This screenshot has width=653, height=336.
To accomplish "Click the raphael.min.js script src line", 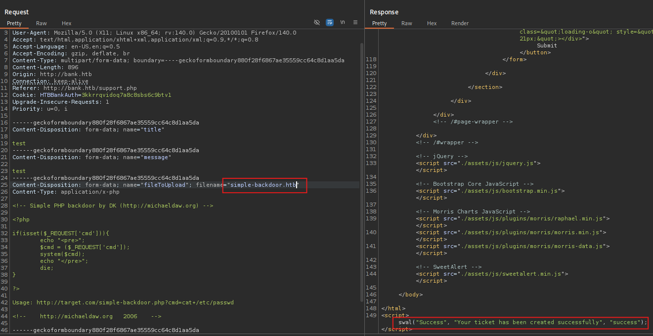I will coord(513,219).
